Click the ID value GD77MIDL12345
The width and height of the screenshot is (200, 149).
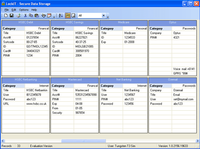37,46
